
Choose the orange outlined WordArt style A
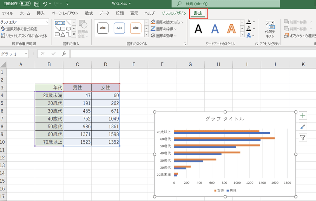231,28
